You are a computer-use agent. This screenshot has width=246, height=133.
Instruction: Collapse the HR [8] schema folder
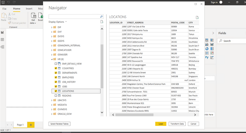pyautogui.click(x=52, y=59)
